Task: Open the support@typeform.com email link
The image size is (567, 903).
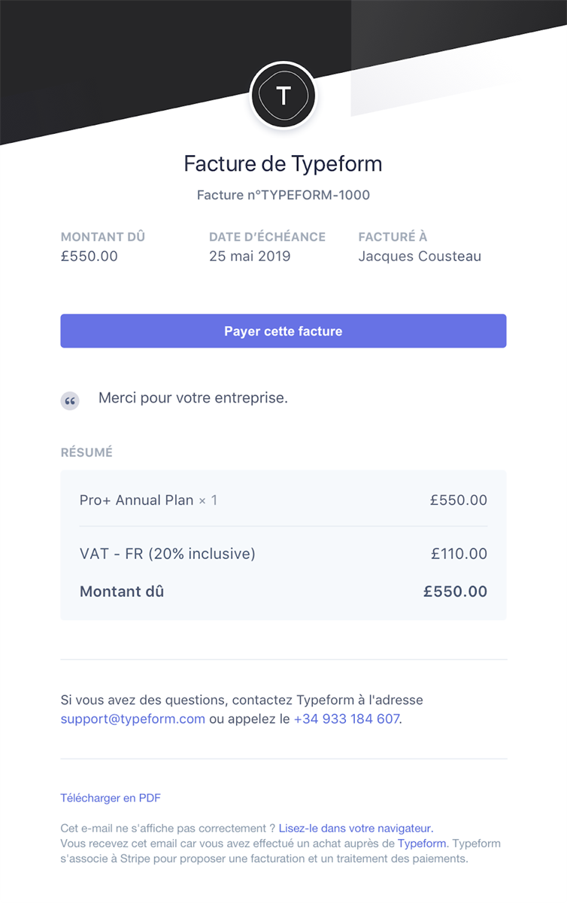Action: click(x=133, y=719)
